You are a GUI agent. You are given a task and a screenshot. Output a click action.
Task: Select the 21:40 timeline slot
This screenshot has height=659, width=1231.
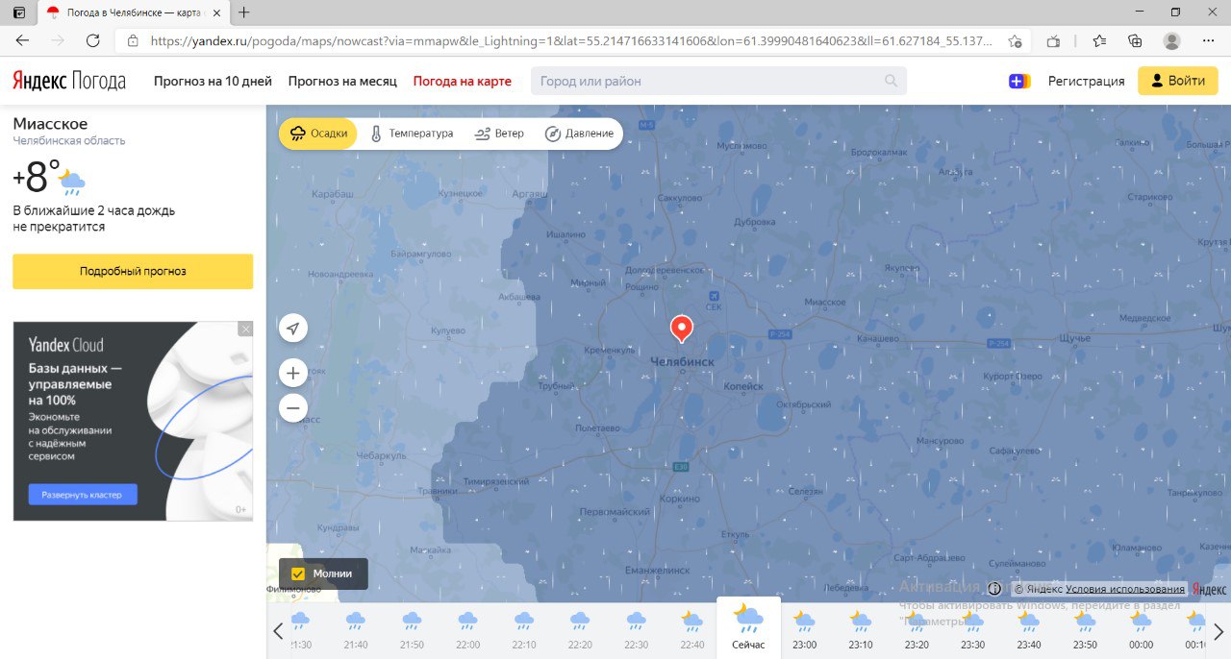(x=355, y=630)
